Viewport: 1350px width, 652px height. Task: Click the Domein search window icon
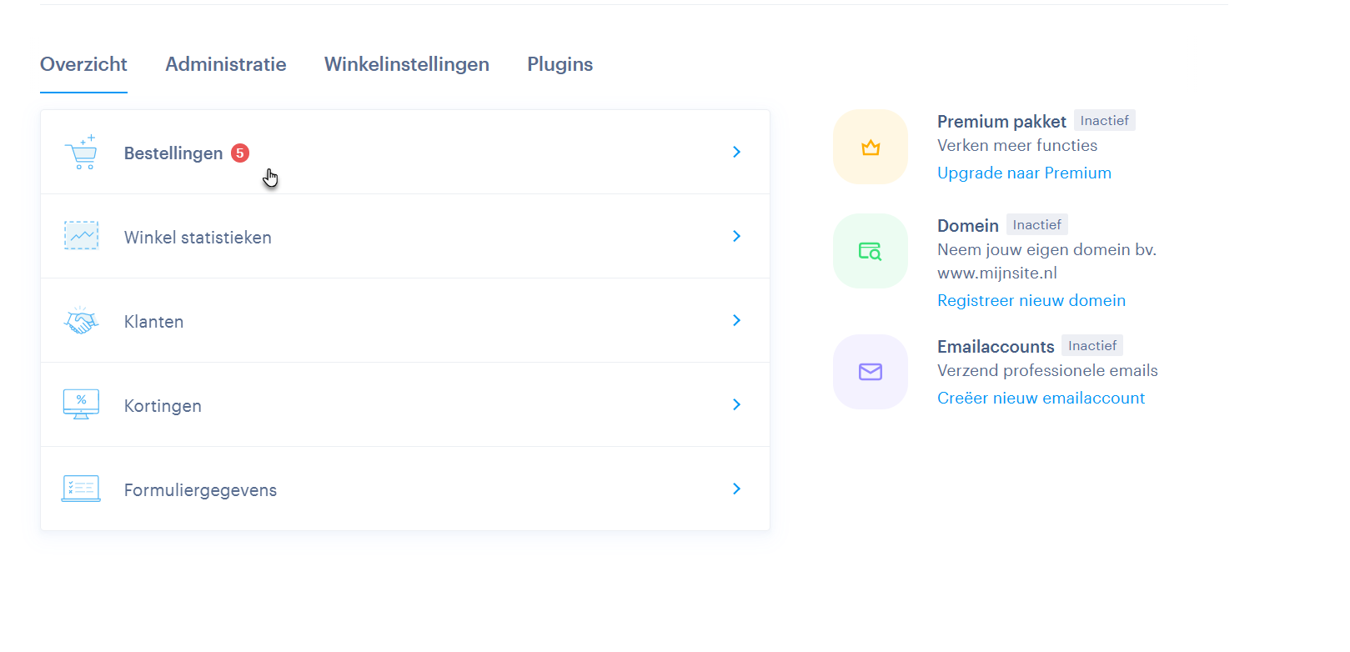pyautogui.click(x=871, y=251)
